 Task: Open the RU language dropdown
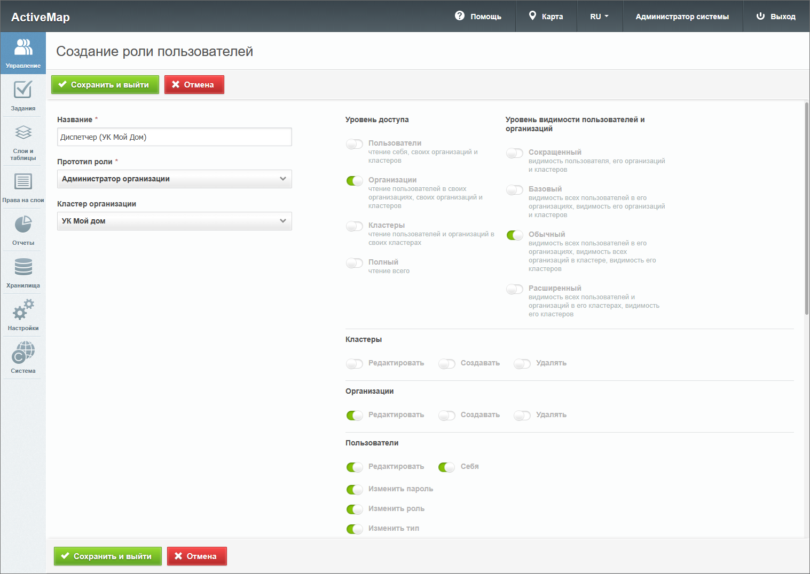tap(599, 17)
